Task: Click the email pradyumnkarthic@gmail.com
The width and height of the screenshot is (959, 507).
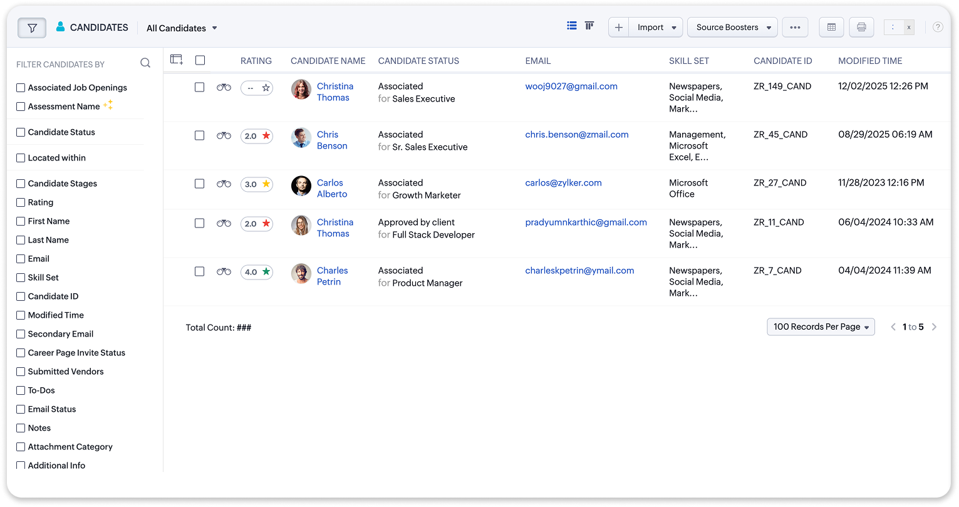Action: (586, 222)
